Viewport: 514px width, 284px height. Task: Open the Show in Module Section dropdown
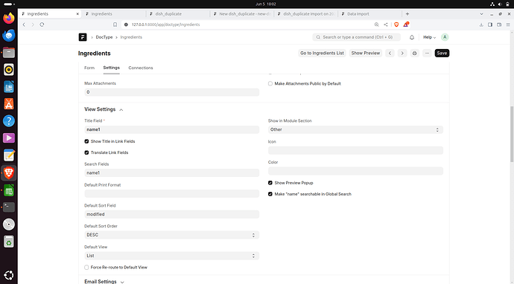pos(355,129)
